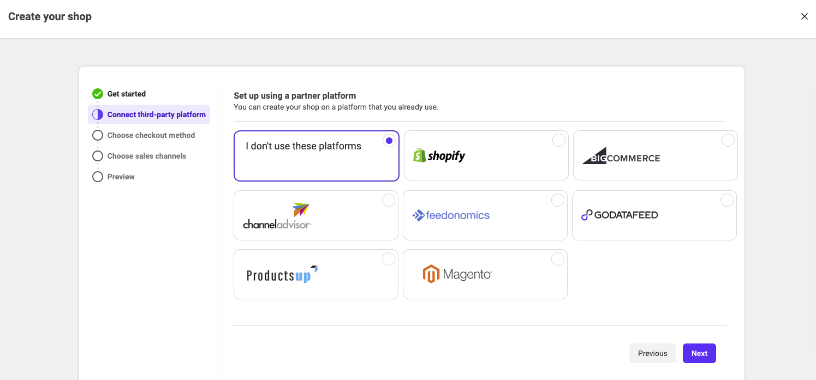Viewport: 816px width, 380px height.
Task: Click the ChannelAdvisor logo
Action: (277, 216)
